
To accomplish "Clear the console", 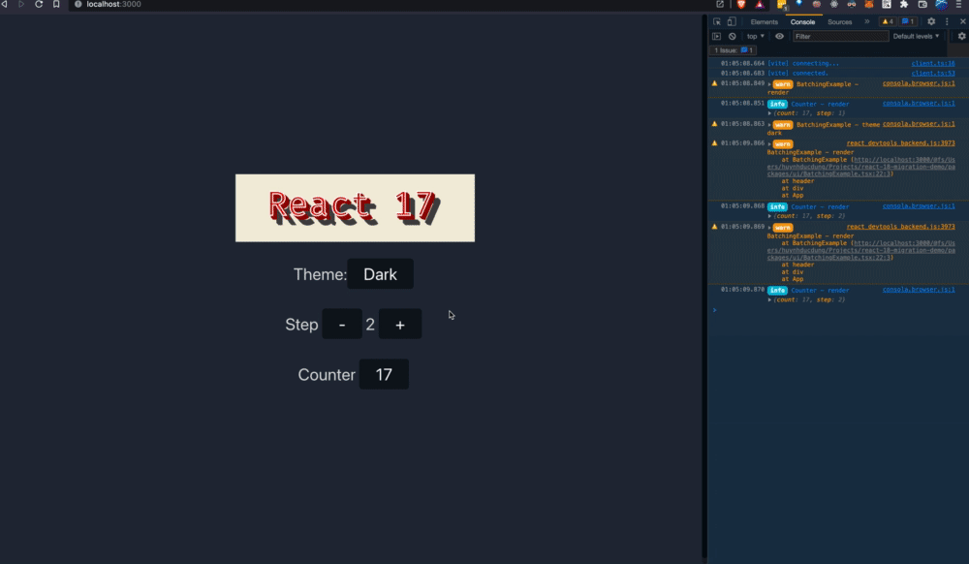I will [733, 37].
